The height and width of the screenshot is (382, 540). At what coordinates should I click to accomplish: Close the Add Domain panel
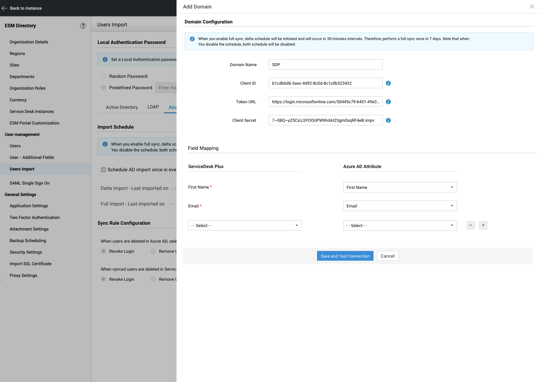pos(532,7)
